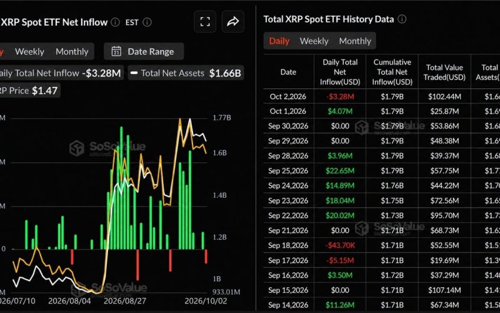Click the $1.75B cumulative inflow cell
This screenshot has width=500, height=313.
click(x=392, y=200)
